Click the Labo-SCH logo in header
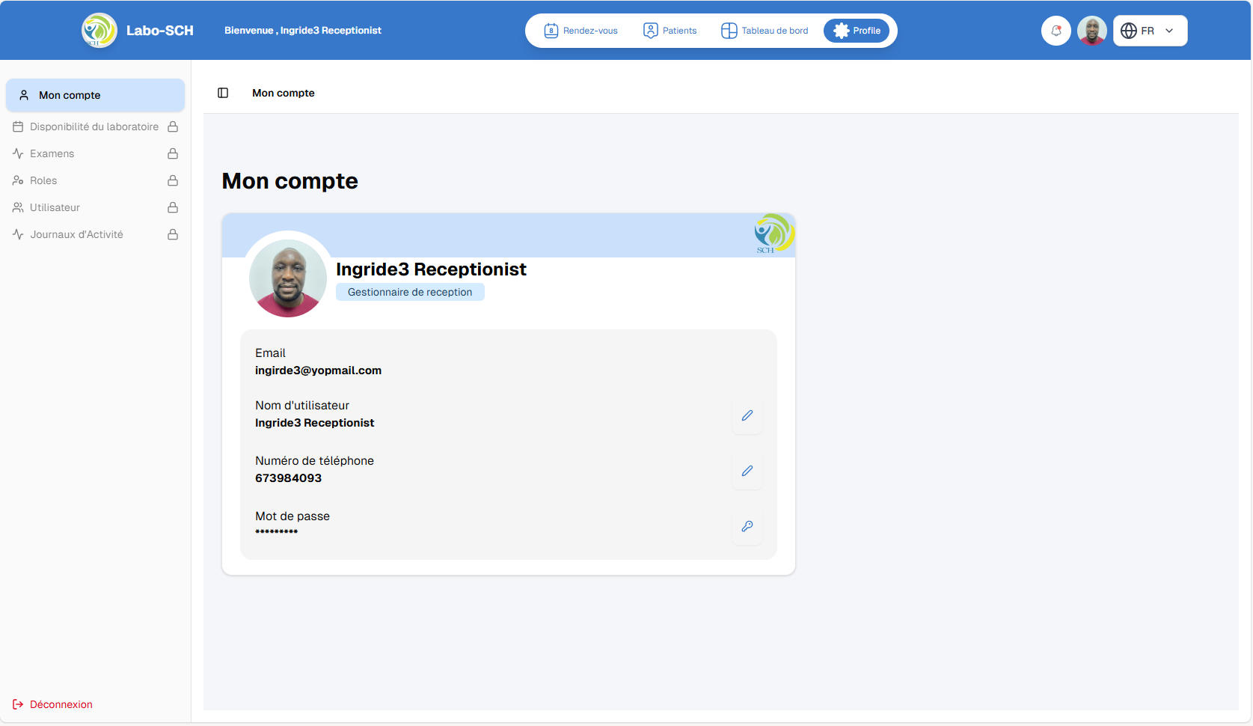This screenshot has height=726, width=1253. (99, 31)
